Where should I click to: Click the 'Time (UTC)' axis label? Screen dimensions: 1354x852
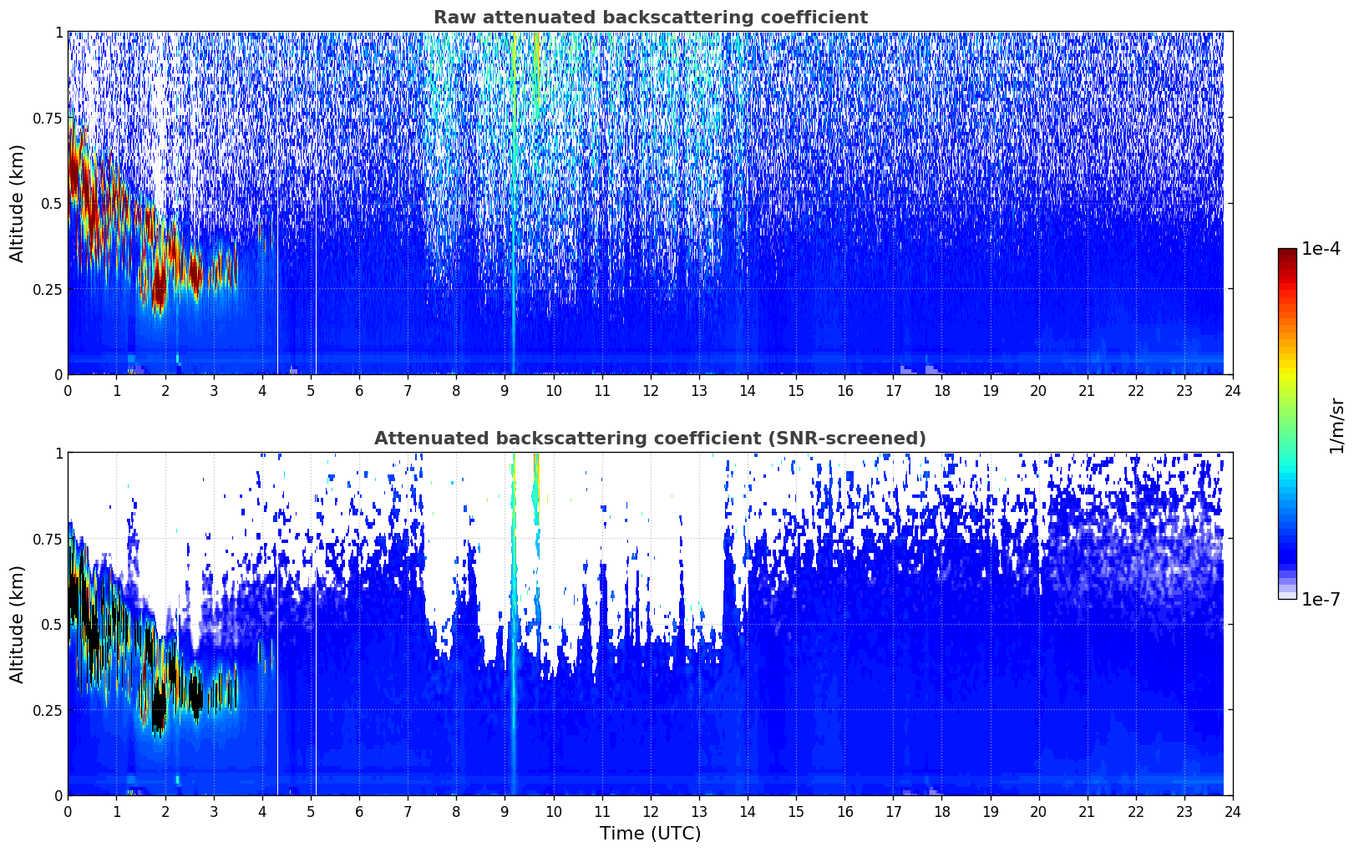coord(650,834)
